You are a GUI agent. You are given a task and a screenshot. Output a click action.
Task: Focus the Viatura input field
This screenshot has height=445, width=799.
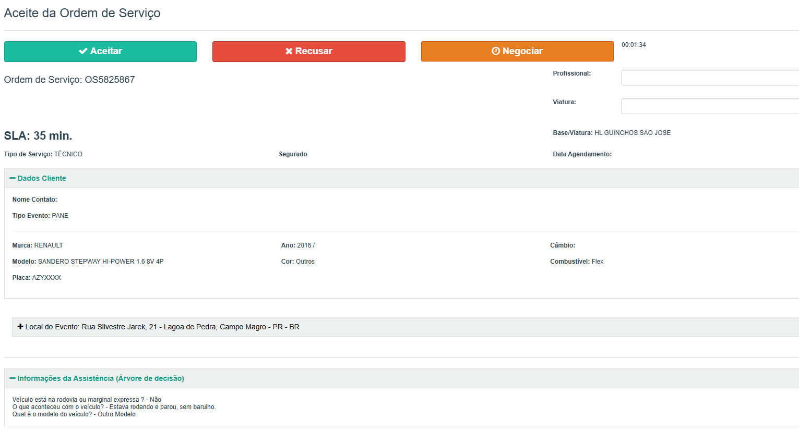pos(710,106)
